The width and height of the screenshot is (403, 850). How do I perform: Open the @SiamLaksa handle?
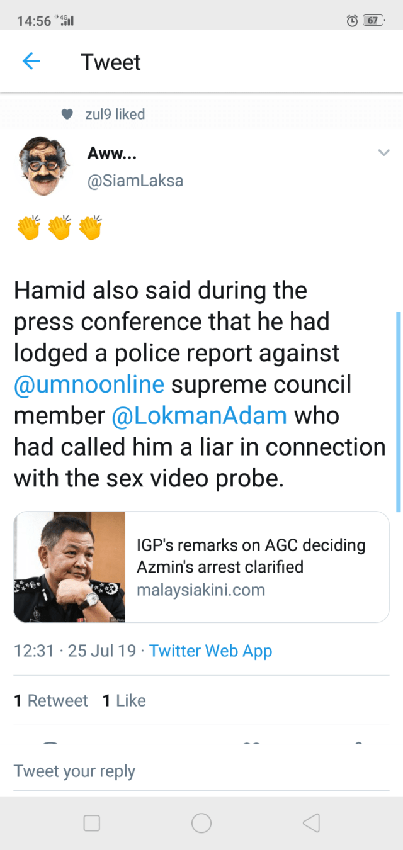pos(135,181)
